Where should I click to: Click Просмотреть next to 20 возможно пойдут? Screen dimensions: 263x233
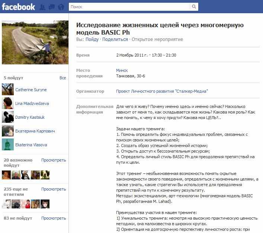(x=54, y=160)
